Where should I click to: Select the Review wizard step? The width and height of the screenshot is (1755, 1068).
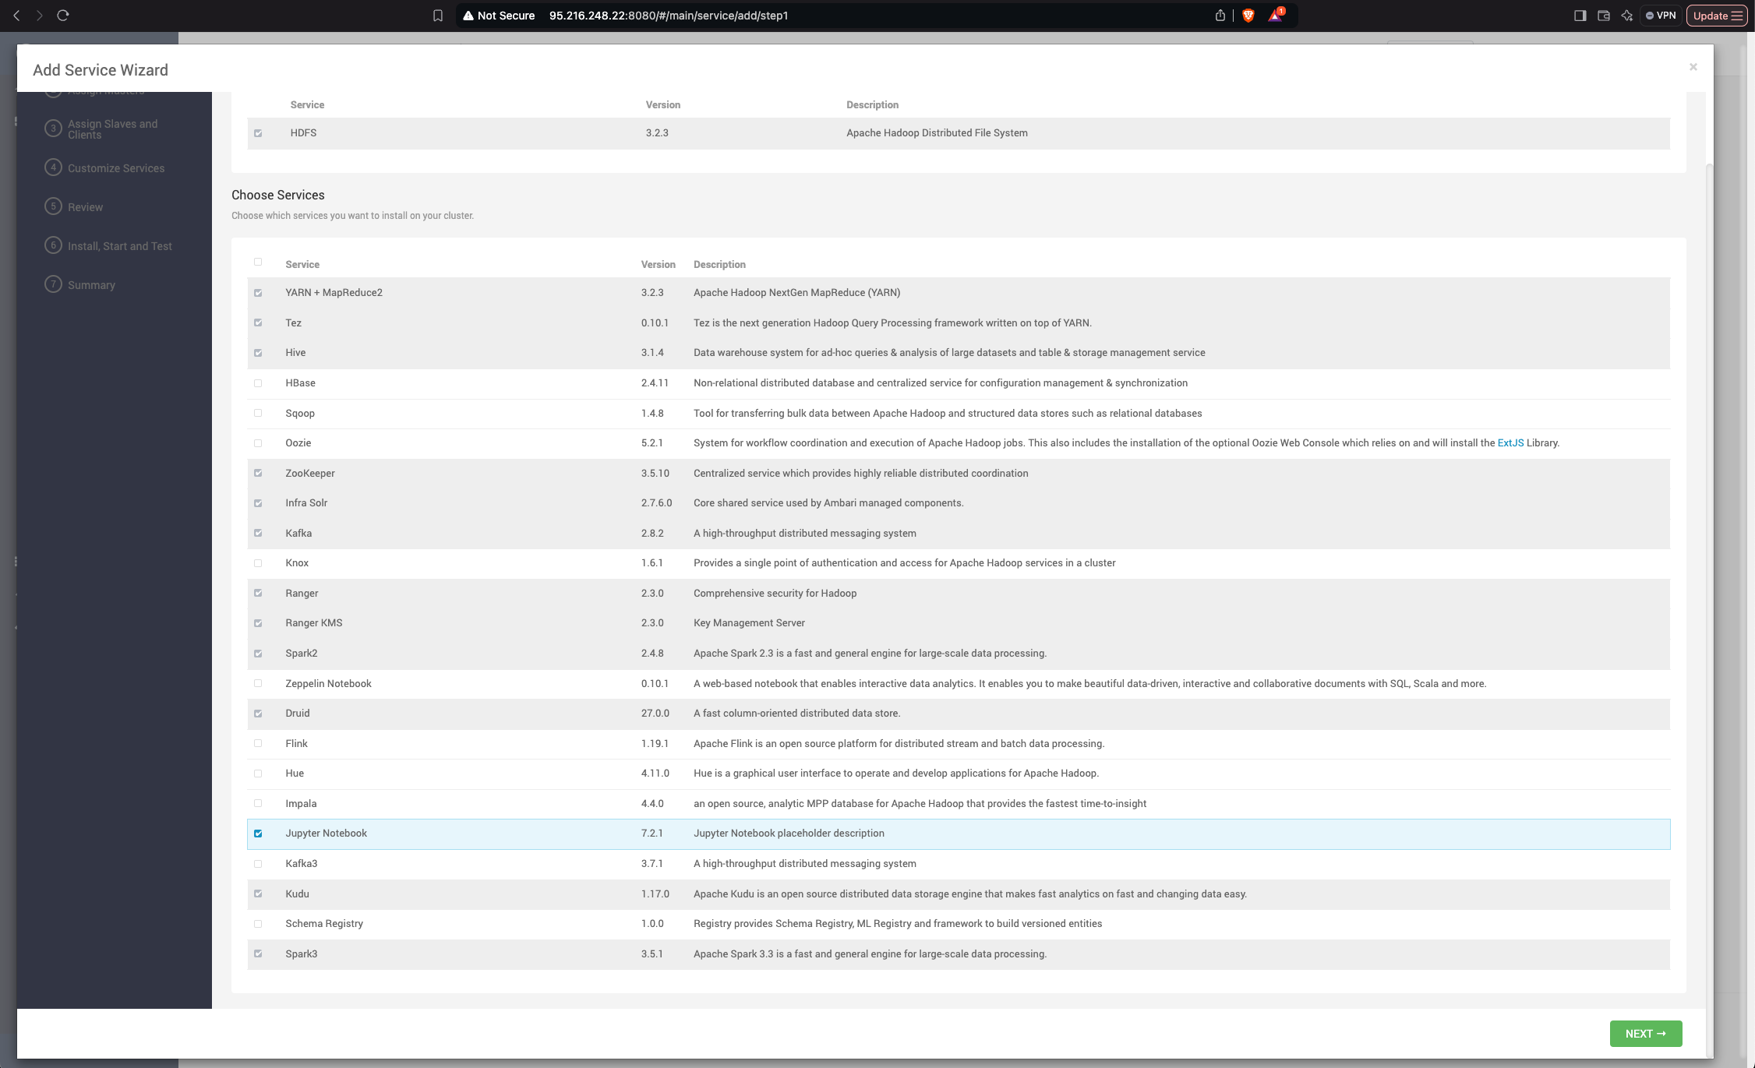click(x=85, y=207)
